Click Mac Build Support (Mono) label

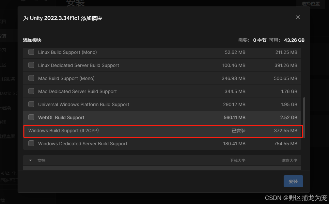(x=66, y=78)
